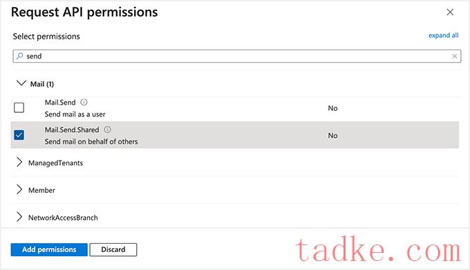Close the Request API permissions panel

click(x=450, y=12)
